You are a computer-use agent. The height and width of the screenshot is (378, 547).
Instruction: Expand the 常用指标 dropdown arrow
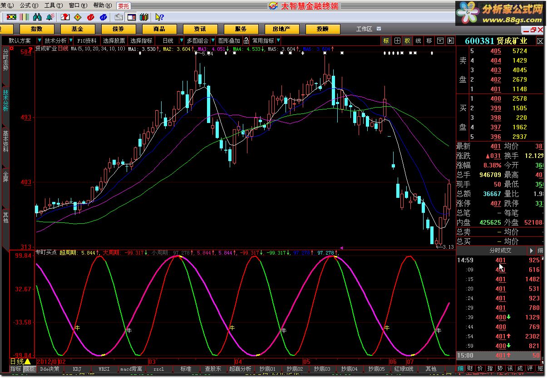[x=278, y=40]
